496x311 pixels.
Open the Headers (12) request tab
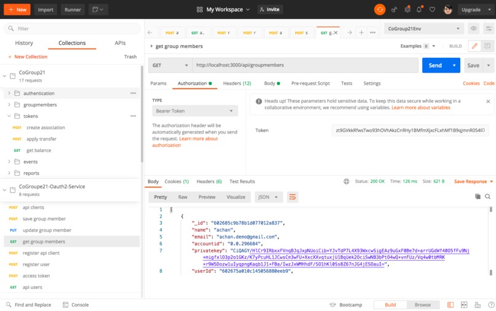click(x=237, y=84)
